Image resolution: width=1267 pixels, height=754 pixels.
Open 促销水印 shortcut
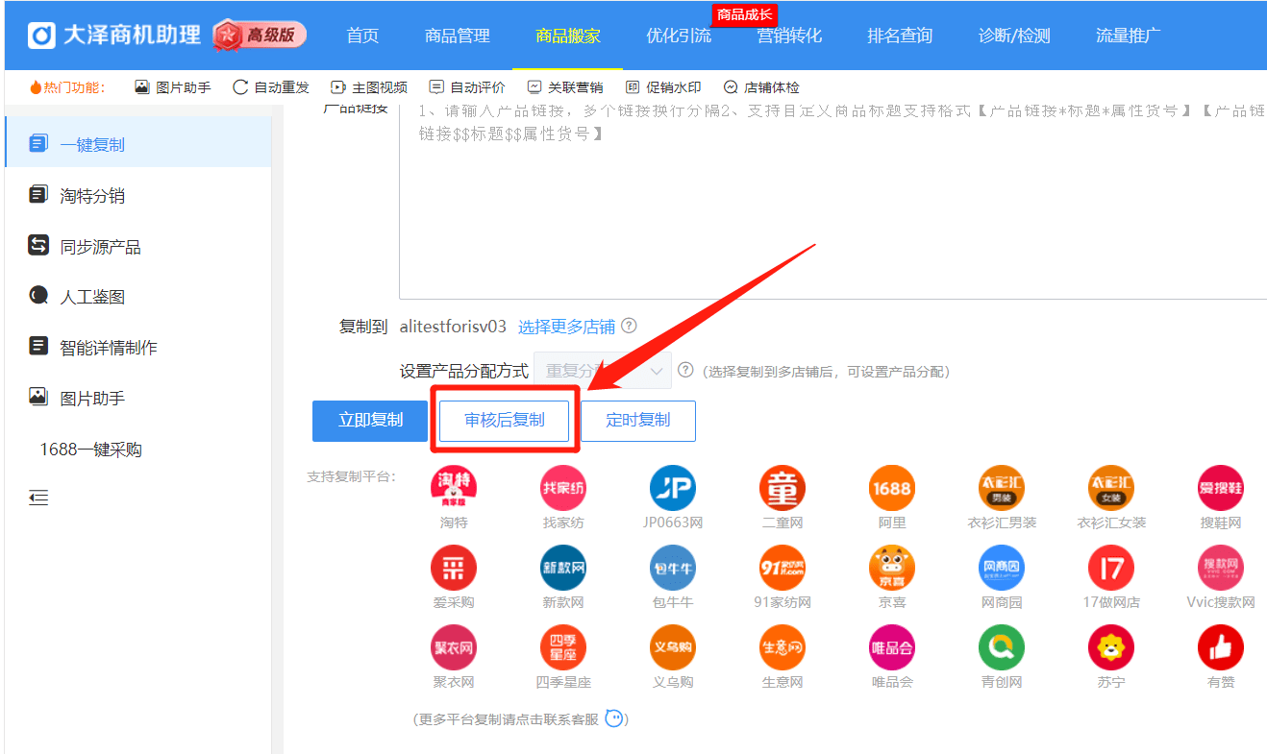[x=663, y=87]
